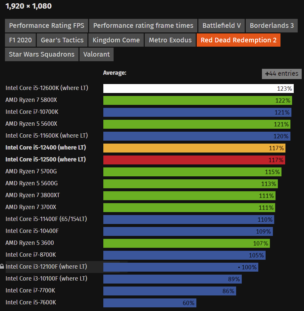Select the 120% bar for i5-11600K
Screen dimensions: 304x311
pos(197,136)
